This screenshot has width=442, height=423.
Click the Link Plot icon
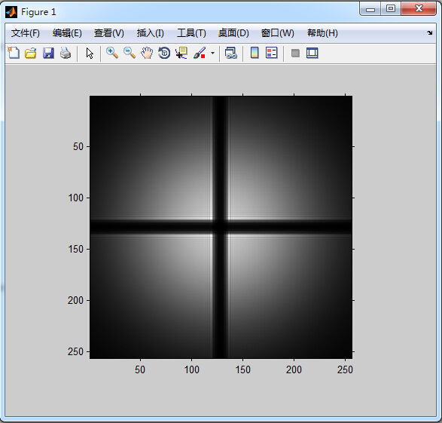tap(231, 53)
